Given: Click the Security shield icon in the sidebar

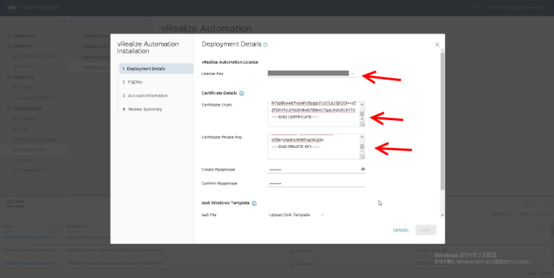Looking at the screenshot, I should pyautogui.click(x=15, y=160).
